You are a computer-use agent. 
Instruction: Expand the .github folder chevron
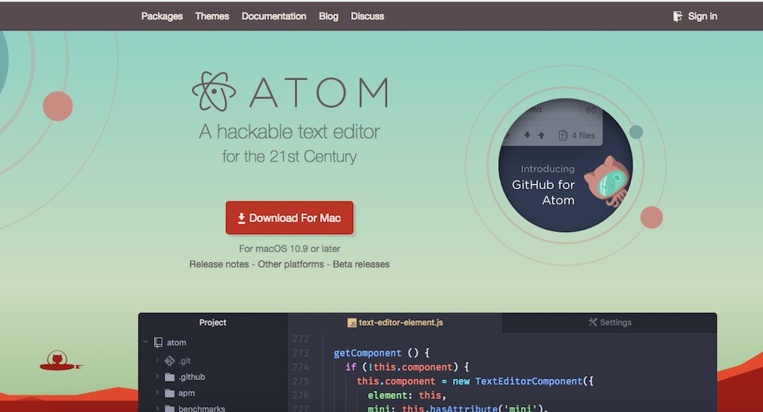(x=157, y=377)
